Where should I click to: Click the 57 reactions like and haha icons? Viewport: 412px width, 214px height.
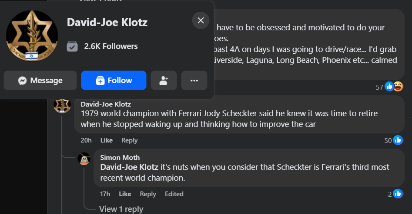(394, 87)
